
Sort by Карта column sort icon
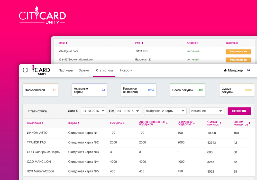click(78, 123)
